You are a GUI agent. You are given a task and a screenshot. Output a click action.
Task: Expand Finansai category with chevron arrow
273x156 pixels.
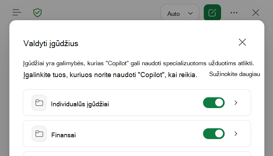coord(236,134)
